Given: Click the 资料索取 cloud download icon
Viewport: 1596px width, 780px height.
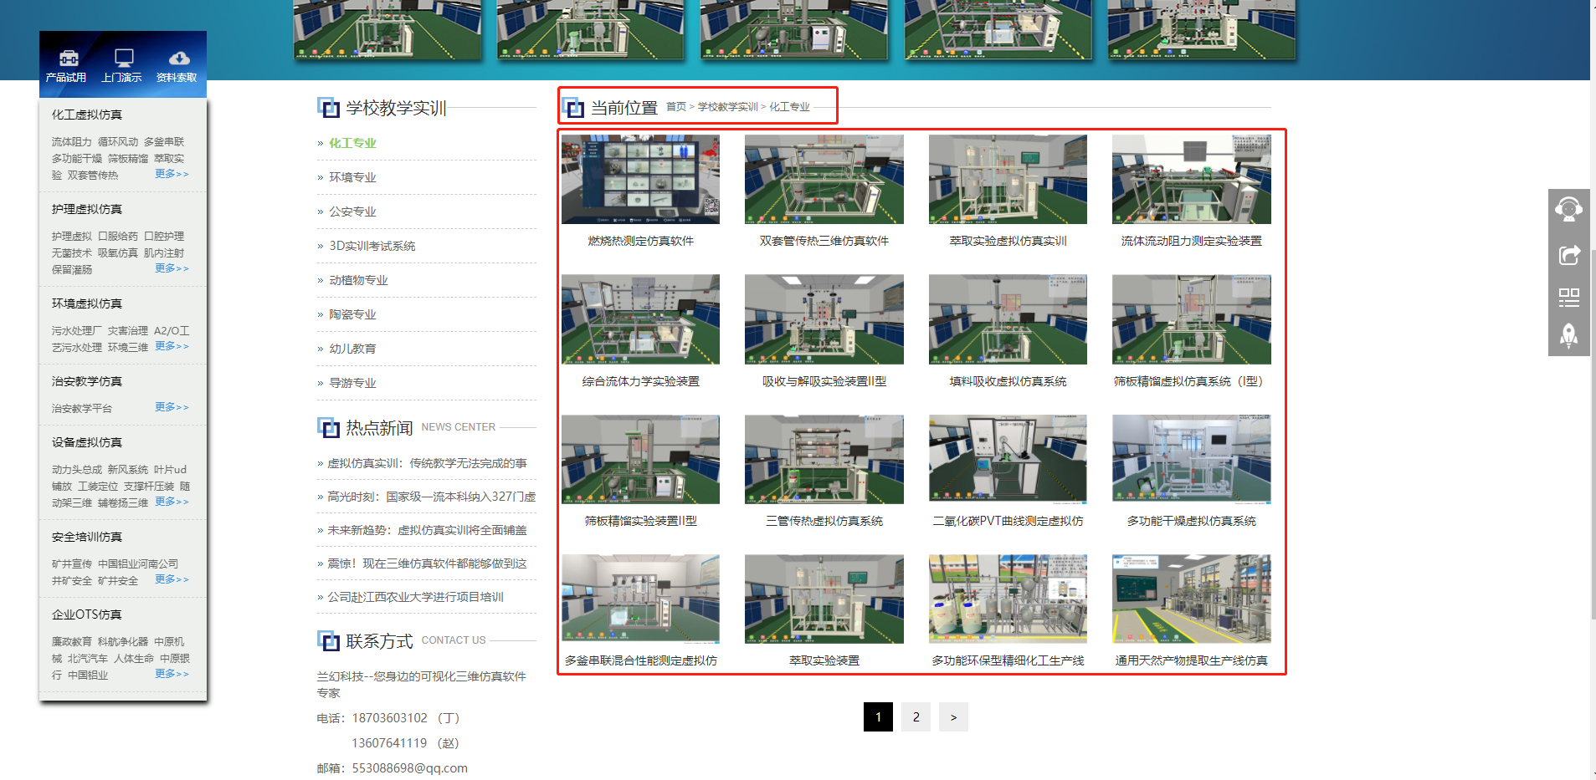Looking at the screenshot, I should click(x=178, y=59).
